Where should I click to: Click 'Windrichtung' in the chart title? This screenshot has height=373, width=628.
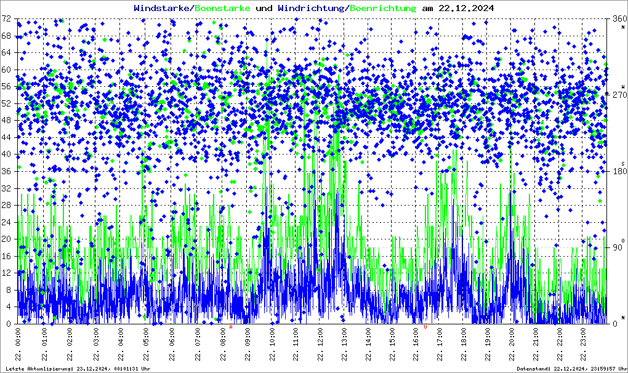click(x=311, y=8)
